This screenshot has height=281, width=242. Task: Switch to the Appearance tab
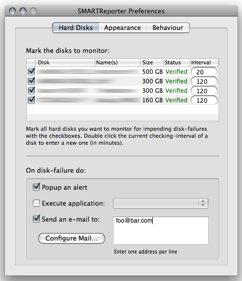(122, 28)
